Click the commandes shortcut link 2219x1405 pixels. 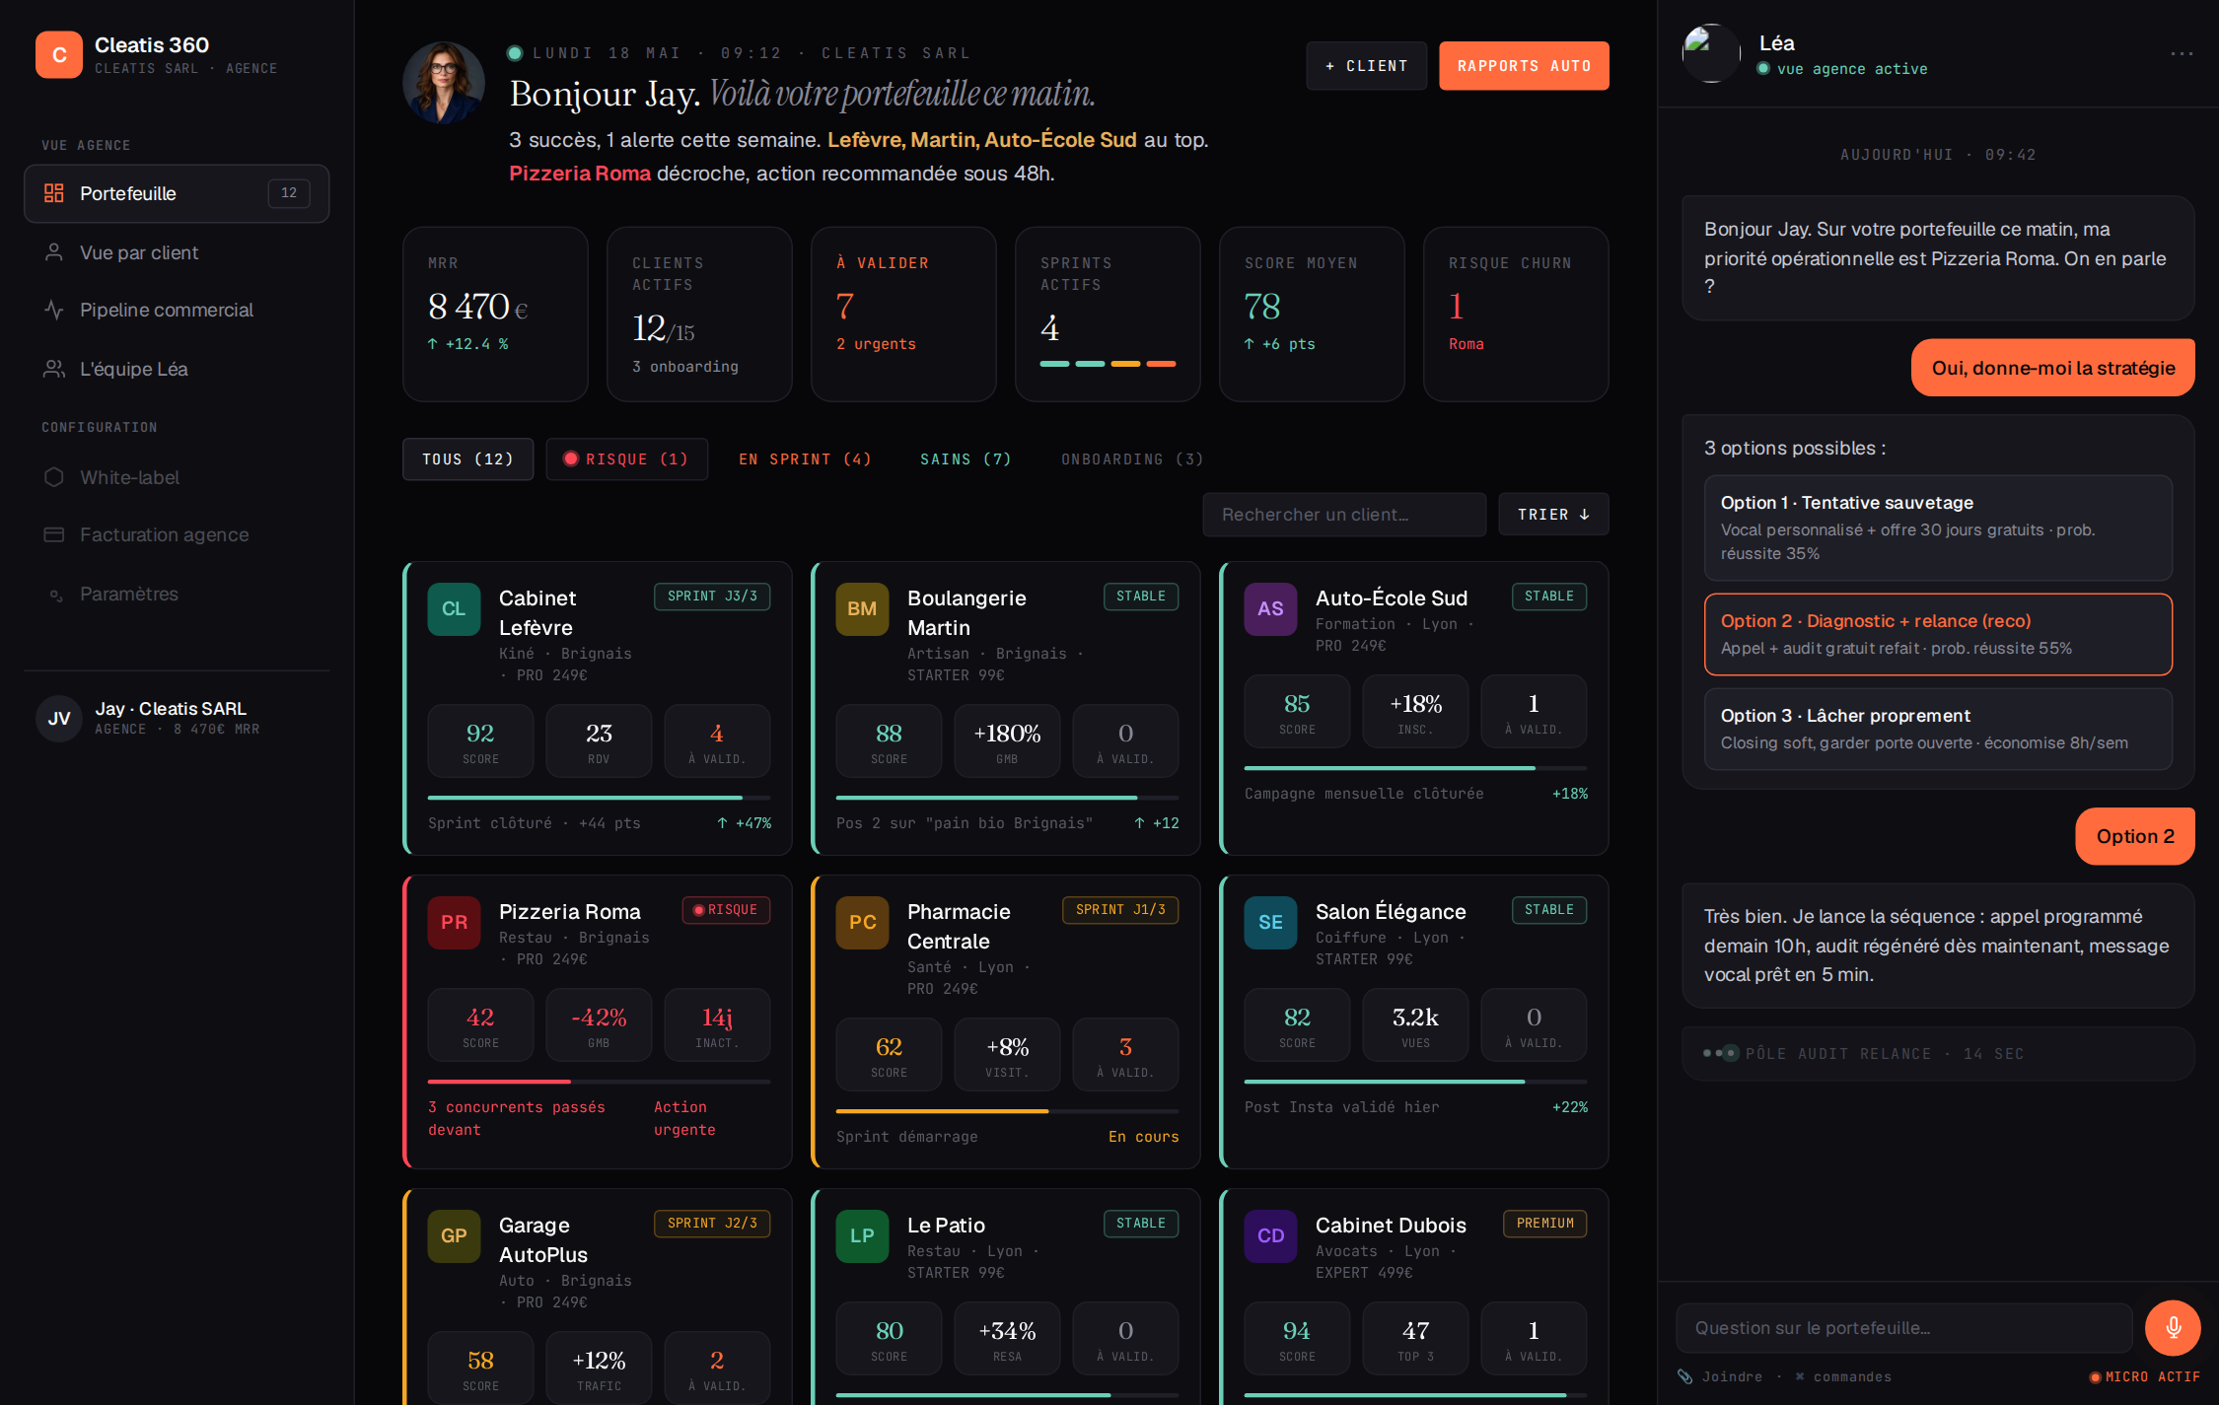click(1843, 1376)
